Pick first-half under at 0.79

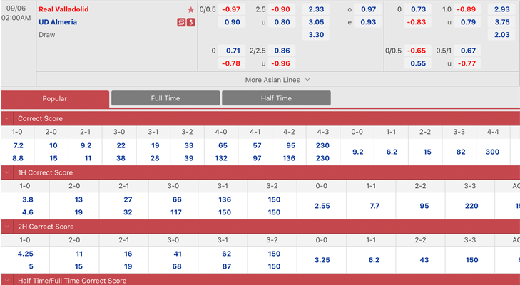(x=467, y=22)
